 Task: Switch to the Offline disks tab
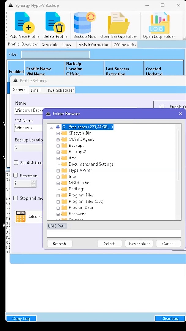click(125, 45)
